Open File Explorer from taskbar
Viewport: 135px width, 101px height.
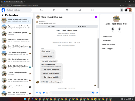coord(95,99)
